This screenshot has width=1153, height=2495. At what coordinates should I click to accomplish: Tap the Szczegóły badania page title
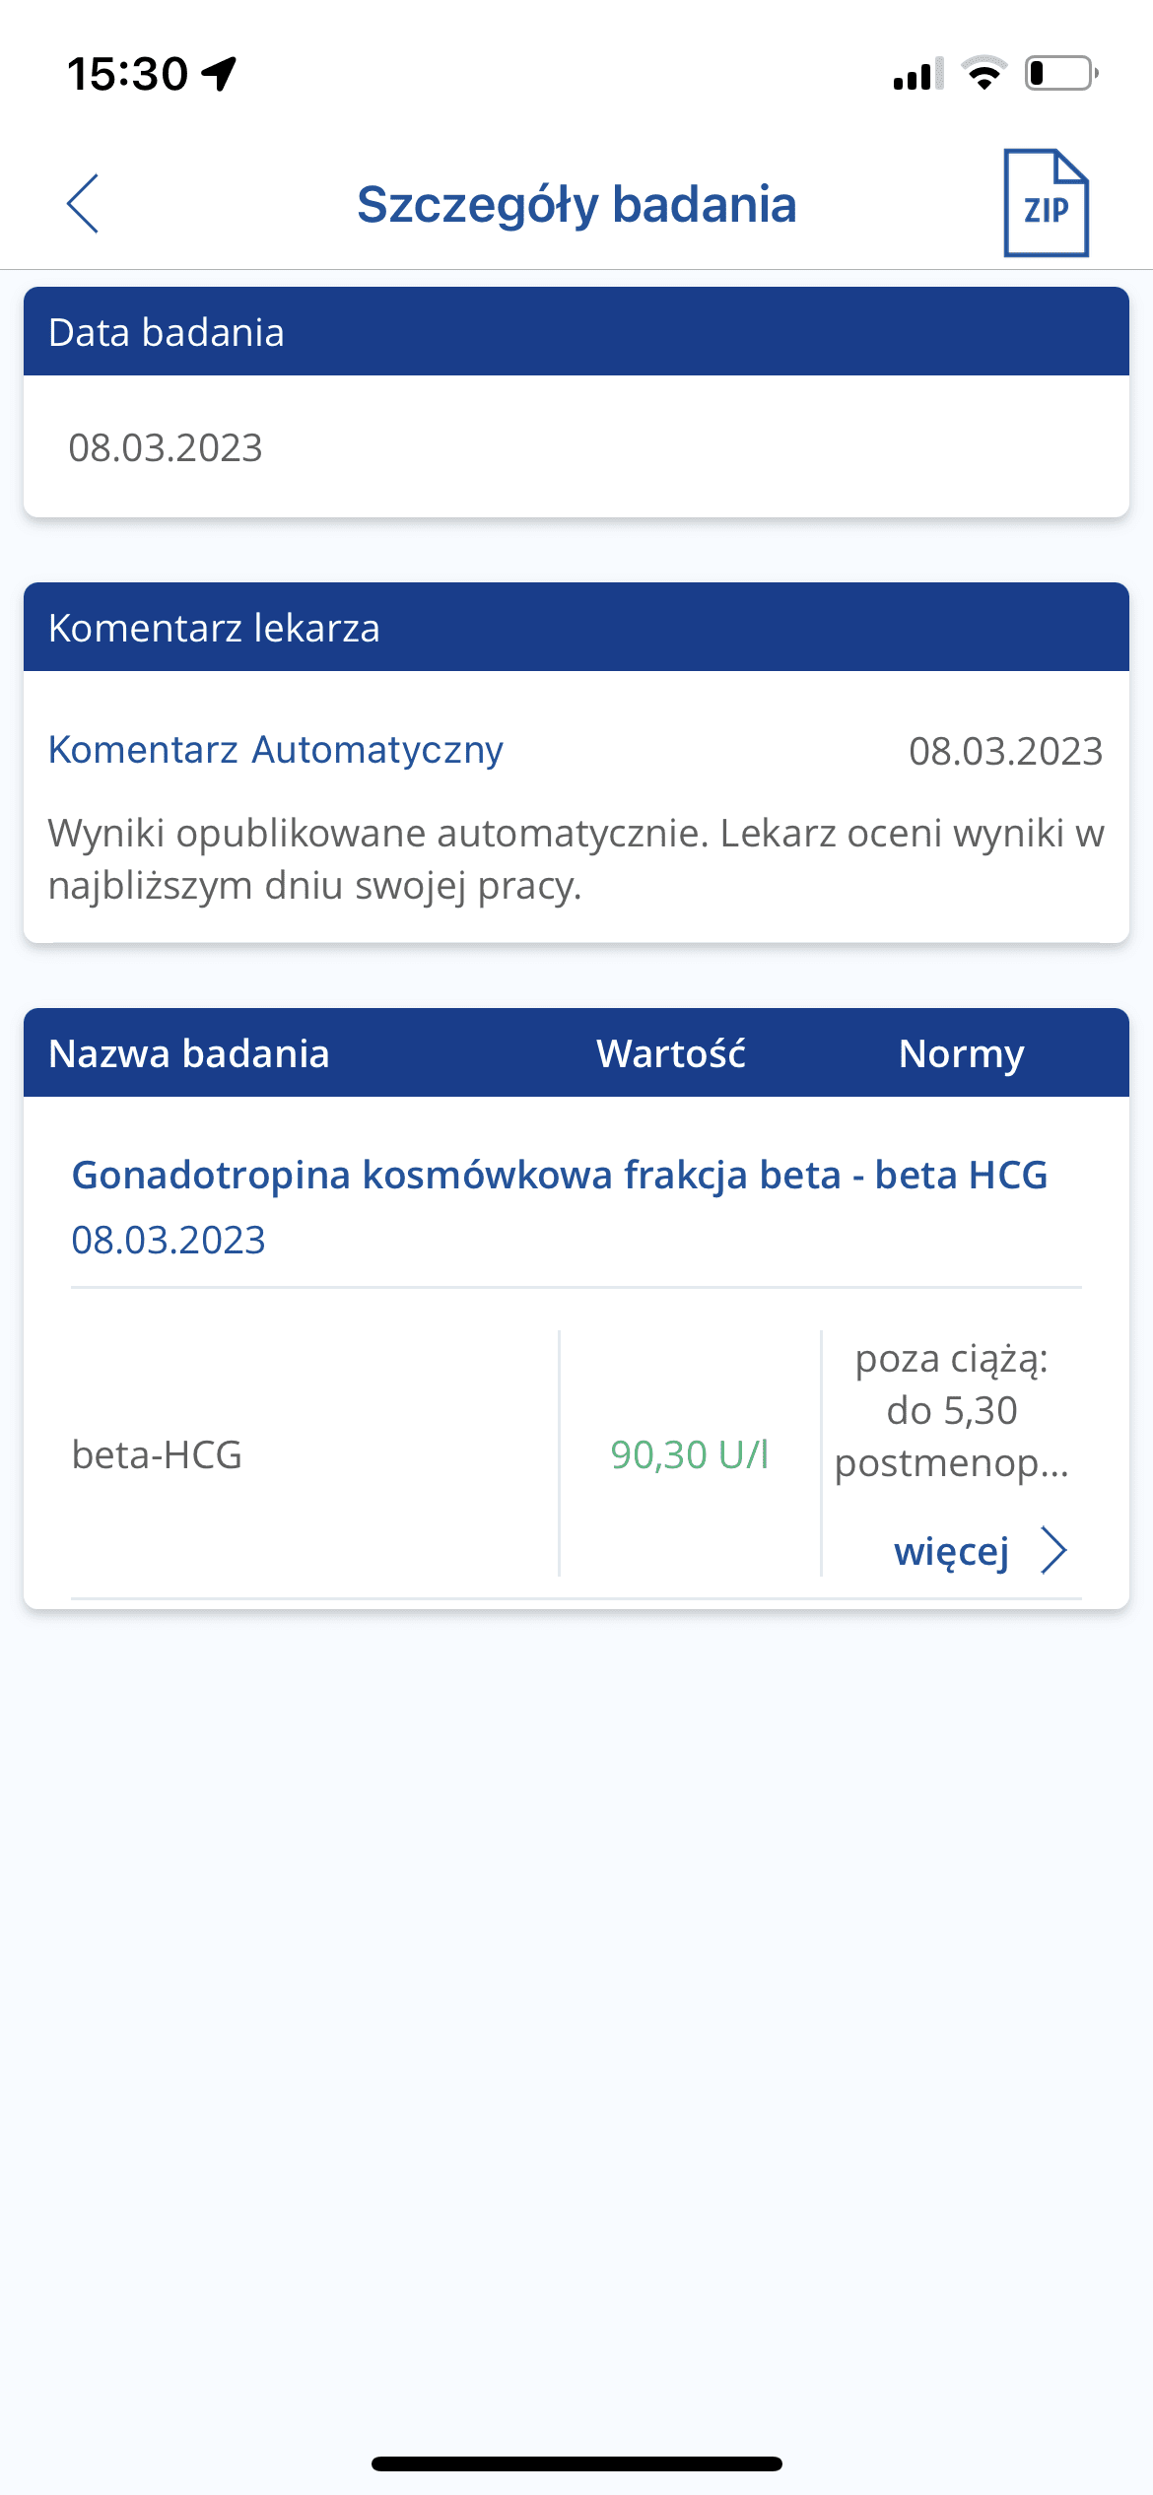pyautogui.click(x=576, y=204)
